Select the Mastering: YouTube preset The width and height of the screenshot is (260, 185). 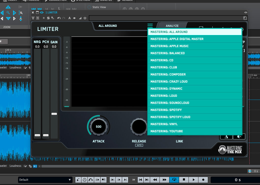195,131
